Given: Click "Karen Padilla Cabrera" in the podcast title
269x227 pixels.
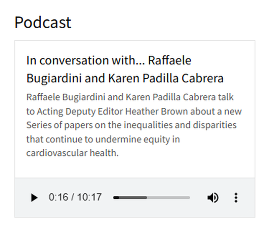Looking at the screenshot, I should click(166, 78).
